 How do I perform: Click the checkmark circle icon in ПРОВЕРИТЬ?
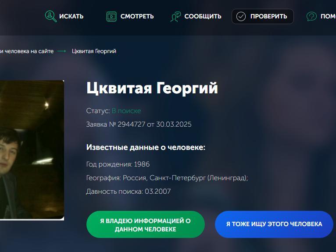(x=241, y=17)
